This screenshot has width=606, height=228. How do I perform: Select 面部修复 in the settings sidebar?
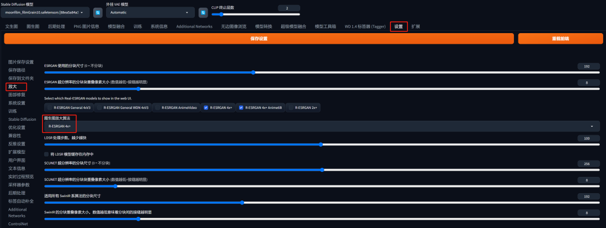pos(16,95)
